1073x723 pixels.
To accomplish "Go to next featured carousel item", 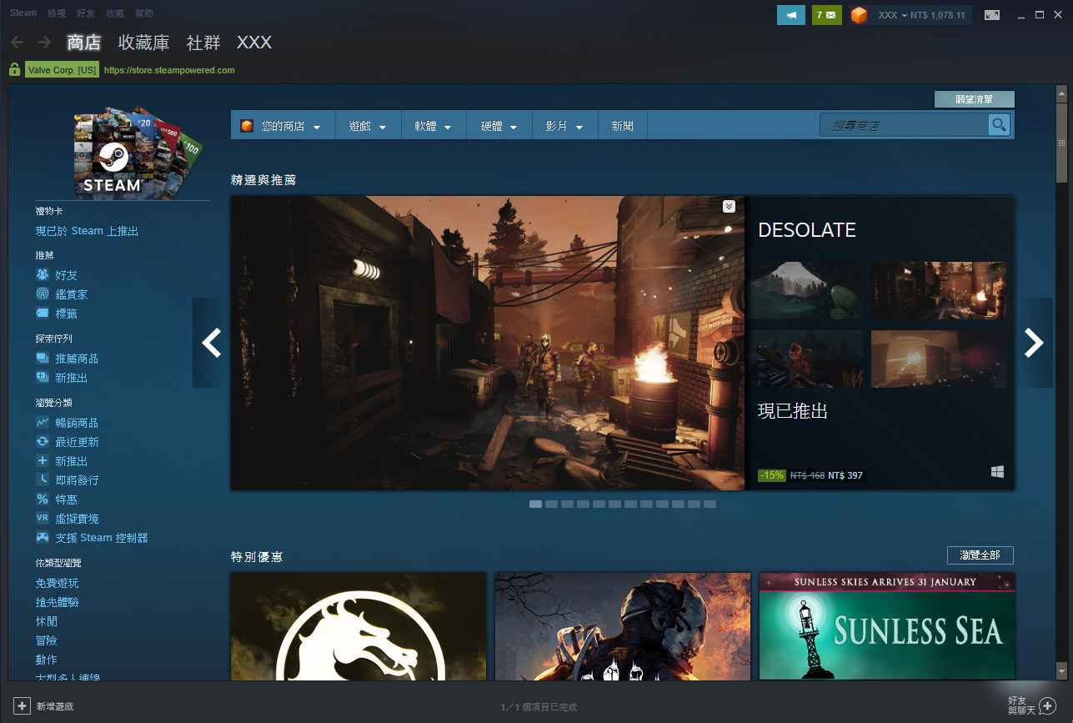I will [x=1034, y=343].
